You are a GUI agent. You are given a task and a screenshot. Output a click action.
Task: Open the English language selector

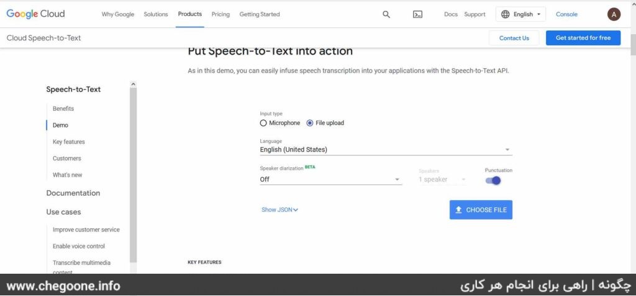point(520,14)
